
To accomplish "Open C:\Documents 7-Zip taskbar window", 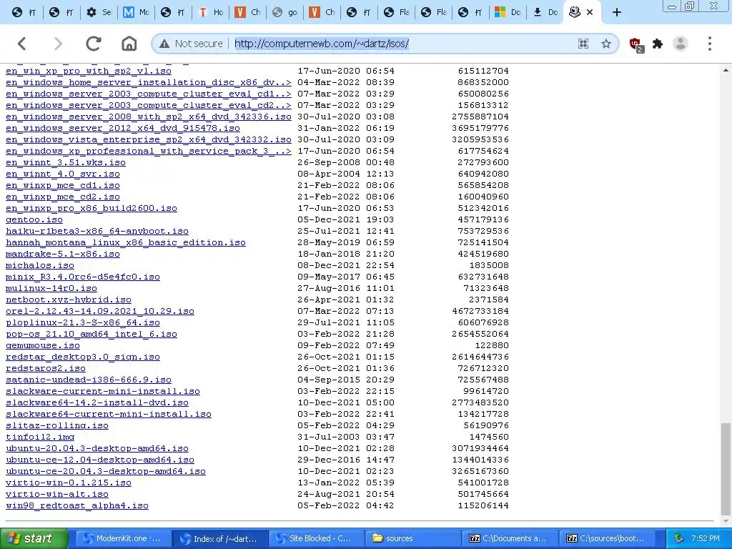I will tap(508, 538).
